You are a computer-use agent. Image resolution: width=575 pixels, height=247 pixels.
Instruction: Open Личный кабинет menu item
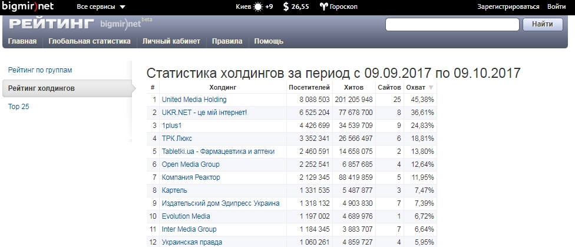171,41
